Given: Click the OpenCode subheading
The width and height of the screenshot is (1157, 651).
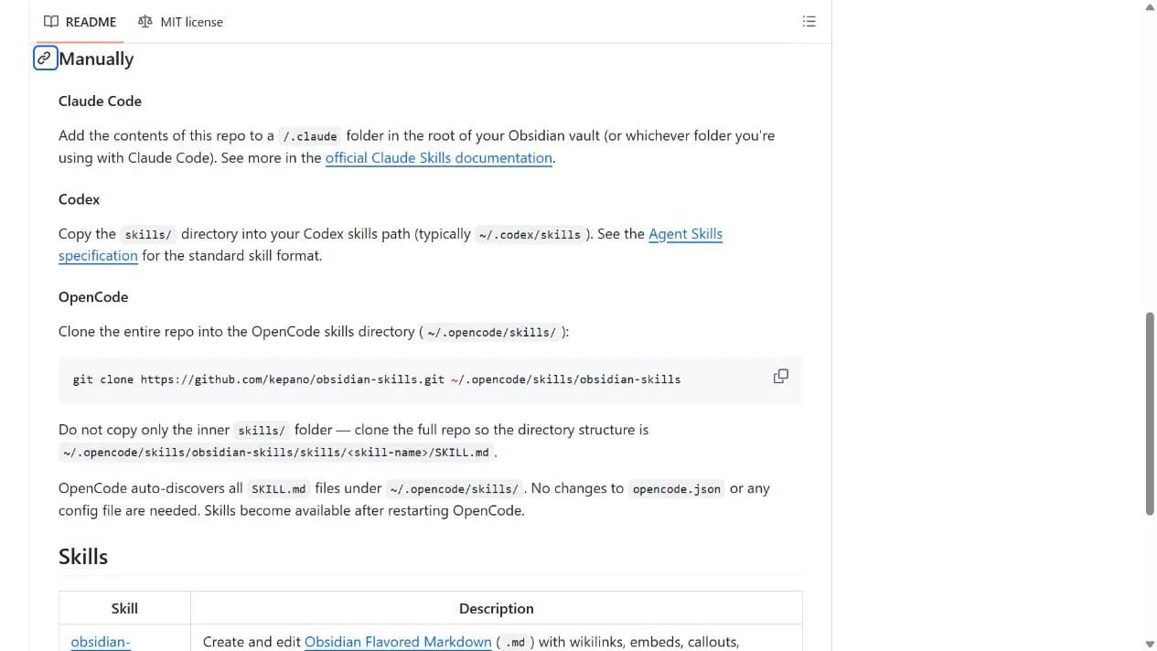Looking at the screenshot, I should pyautogui.click(x=93, y=297).
